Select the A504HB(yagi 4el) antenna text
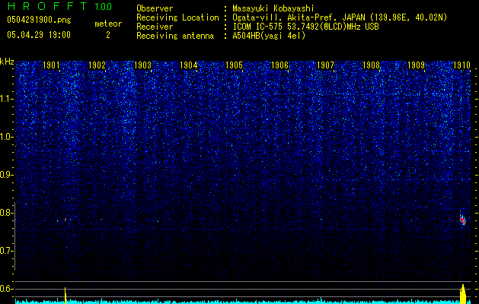Screen dimensions: 479x304 click(x=269, y=36)
